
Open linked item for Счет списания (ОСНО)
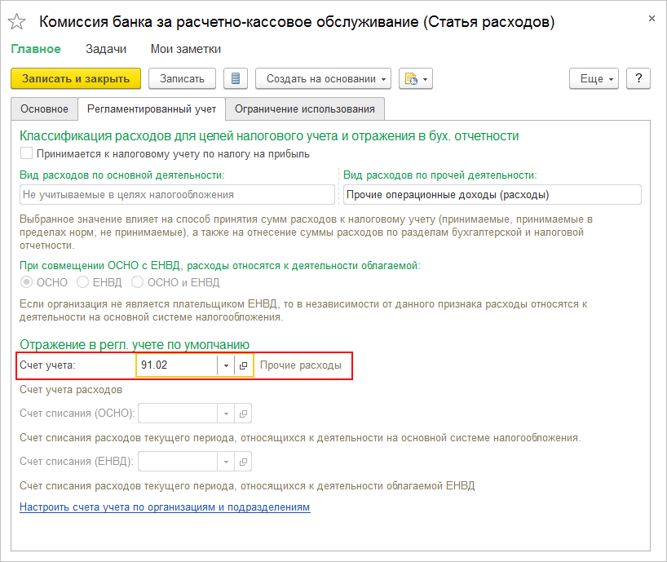point(243,414)
